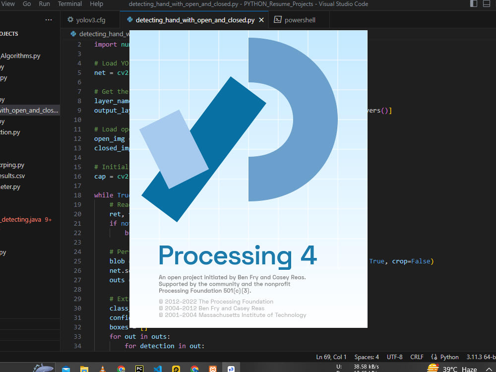
Task: Click the weather Haze icon in taskbar
Action: click(x=433, y=368)
